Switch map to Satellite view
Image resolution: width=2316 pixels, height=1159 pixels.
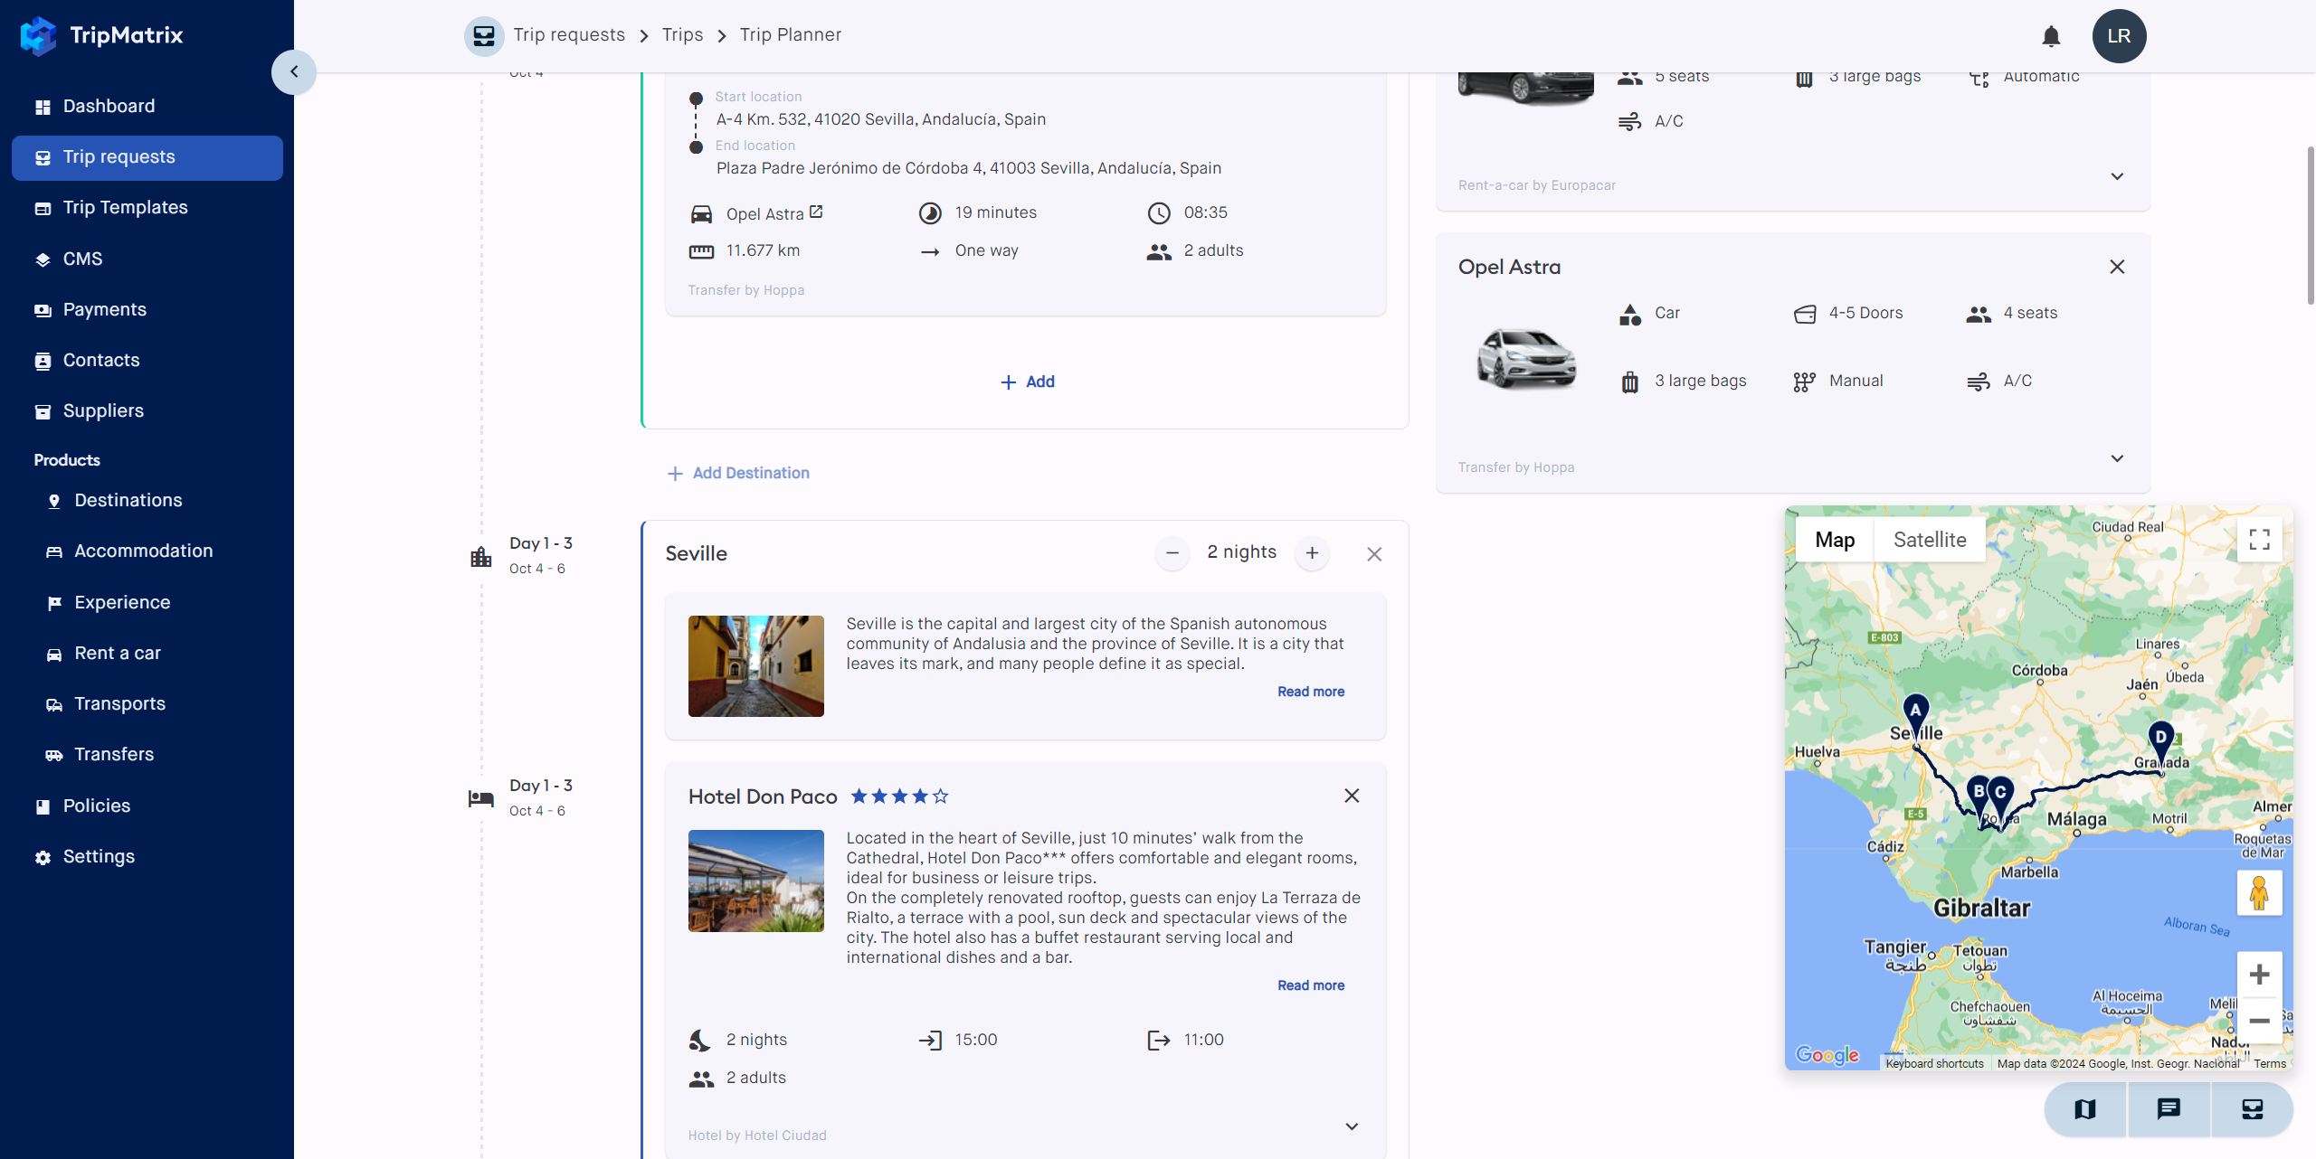click(1930, 540)
